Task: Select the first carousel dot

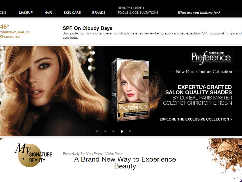Action: [x=97, y=131]
